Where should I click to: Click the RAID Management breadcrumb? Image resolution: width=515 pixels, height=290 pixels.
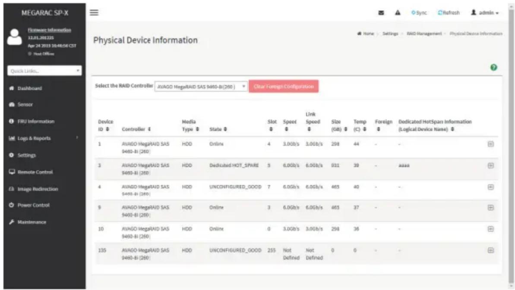click(x=424, y=34)
